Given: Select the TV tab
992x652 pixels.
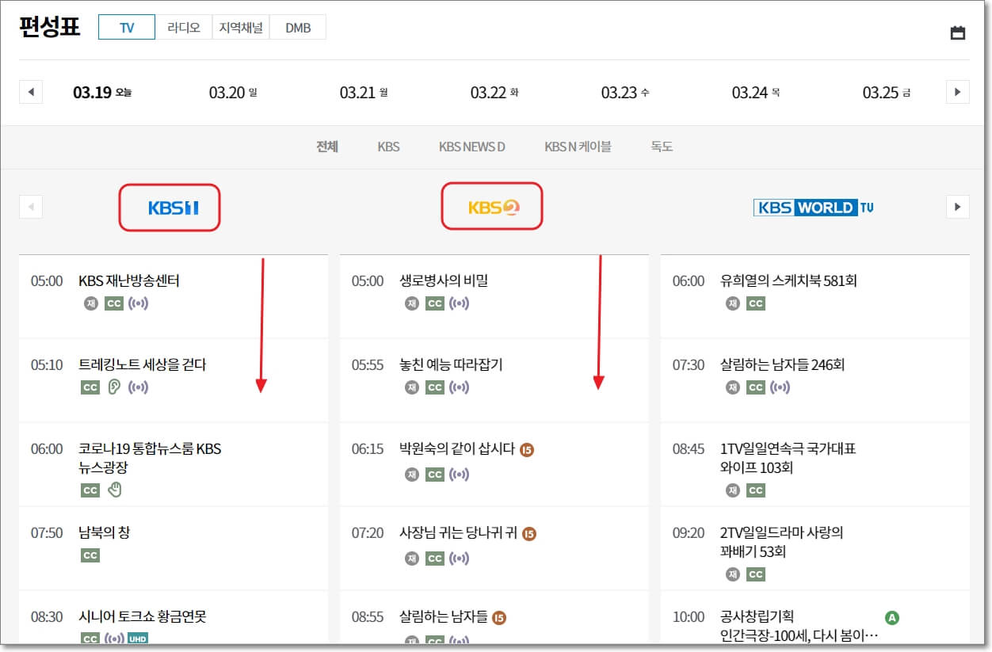Looking at the screenshot, I should tap(127, 27).
